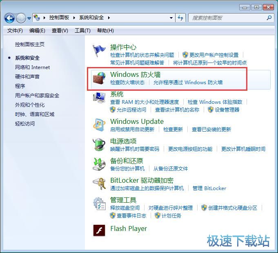Click 管理 BitLocker link
Image resolution: width=278 pixels, height=253 pixels.
point(209,188)
